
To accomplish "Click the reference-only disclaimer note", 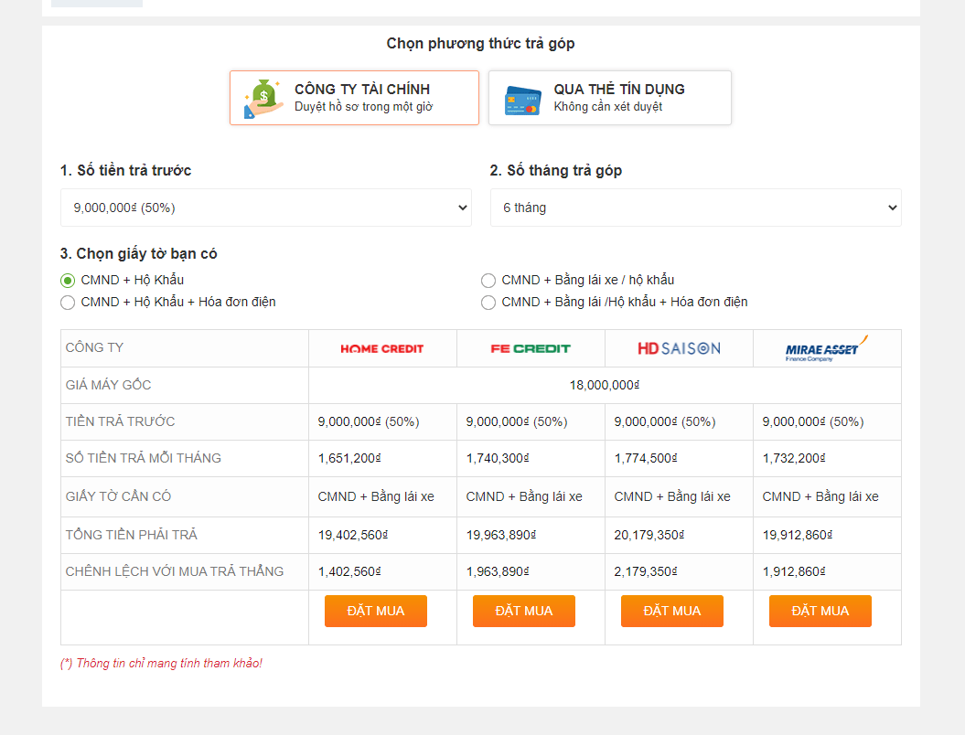I will [161, 663].
